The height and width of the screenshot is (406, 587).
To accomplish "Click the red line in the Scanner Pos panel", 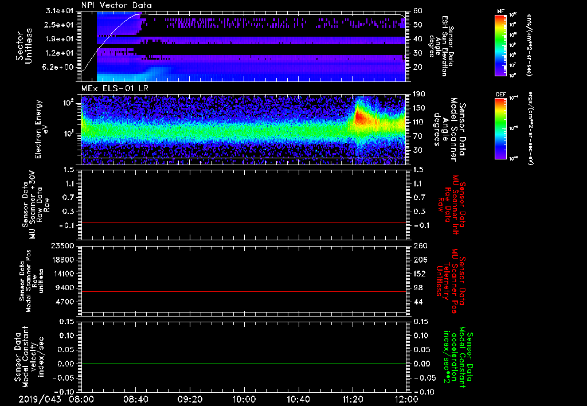I will pyautogui.click(x=244, y=291).
